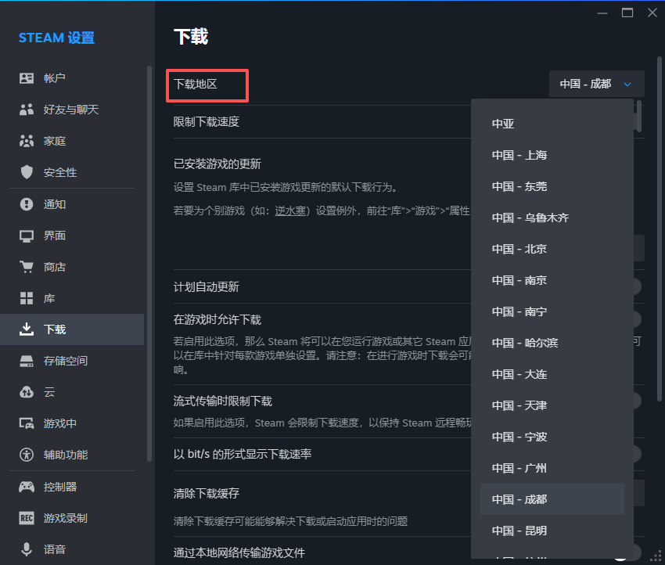Select the Family (家庭) icon
665x565 pixels.
(x=27, y=141)
